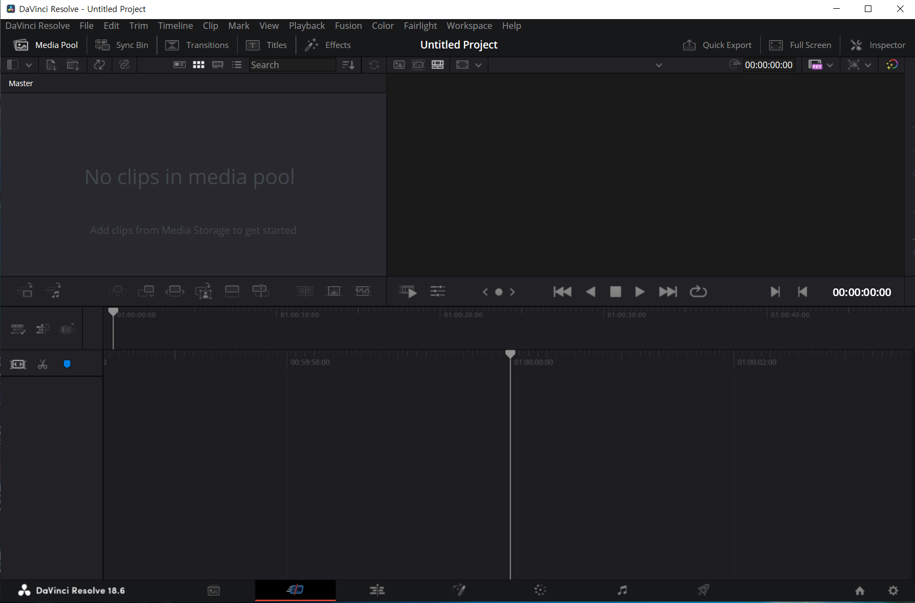Click the Ripple Overwrite icon
The width and height of the screenshot is (915, 603).
coord(175,291)
